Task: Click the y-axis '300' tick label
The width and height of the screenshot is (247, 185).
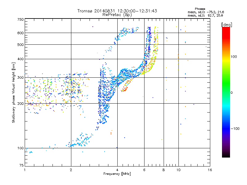Action: tap(20, 78)
